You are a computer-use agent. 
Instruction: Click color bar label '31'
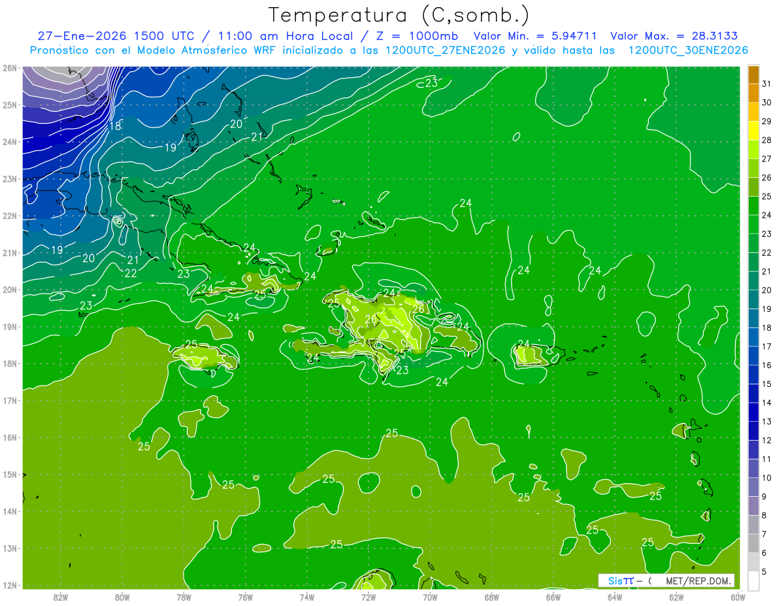766,84
